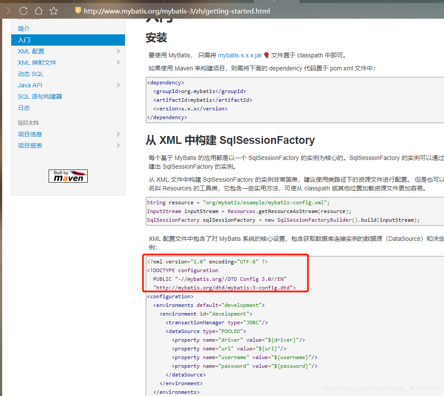Click the orange security shield icon
The image size is (444, 396).
pyautogui.click(x=78, y=10)
